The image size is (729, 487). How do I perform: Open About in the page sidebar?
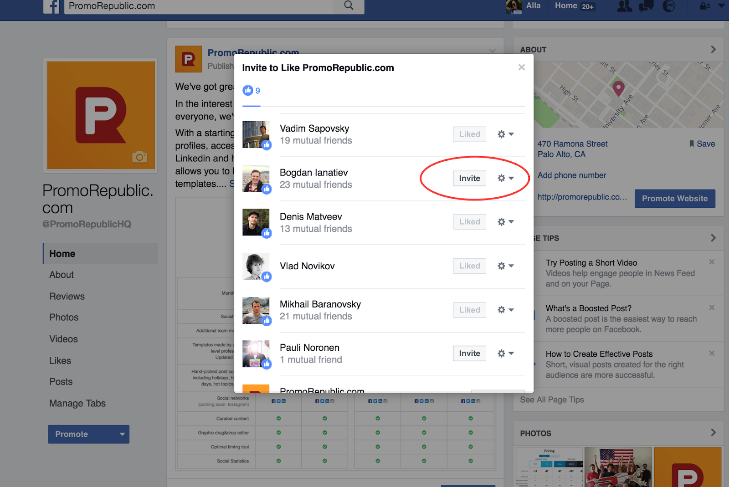(62, 275)
